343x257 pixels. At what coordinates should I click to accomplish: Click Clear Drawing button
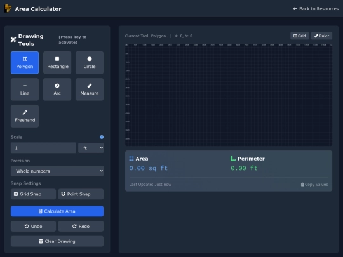click(57, 241)
